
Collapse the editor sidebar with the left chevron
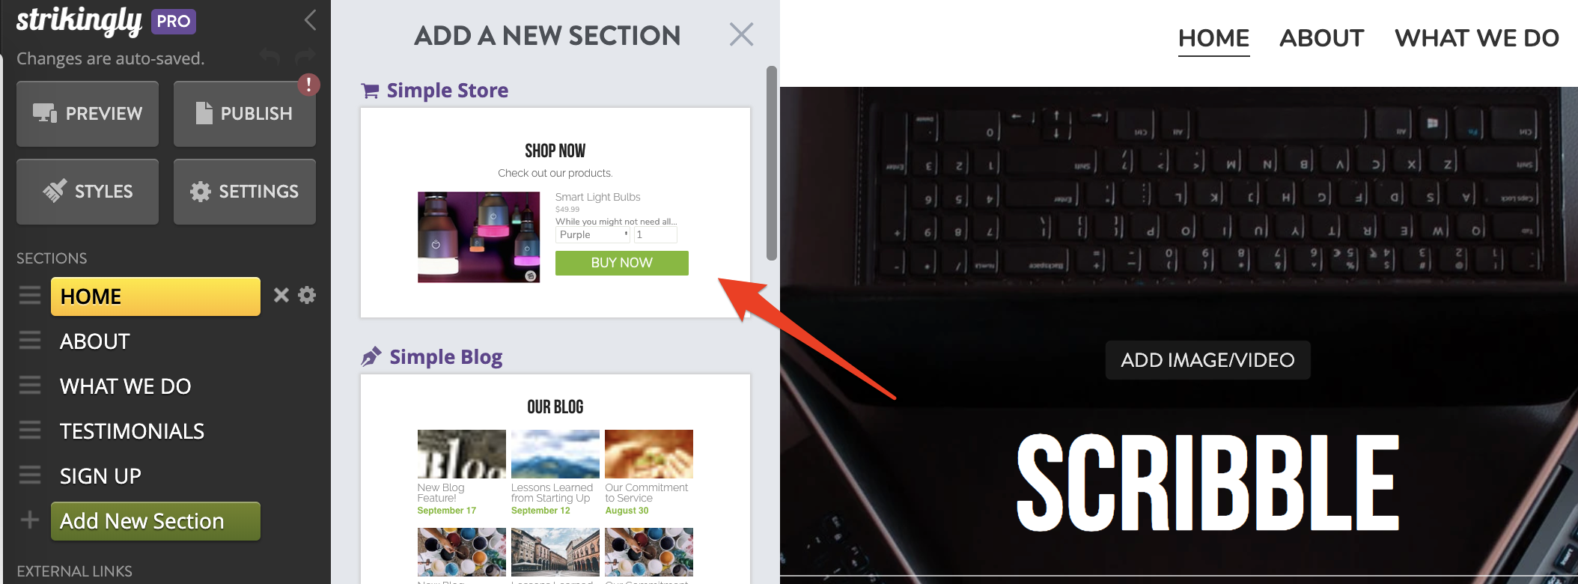[x=311, y=20]
